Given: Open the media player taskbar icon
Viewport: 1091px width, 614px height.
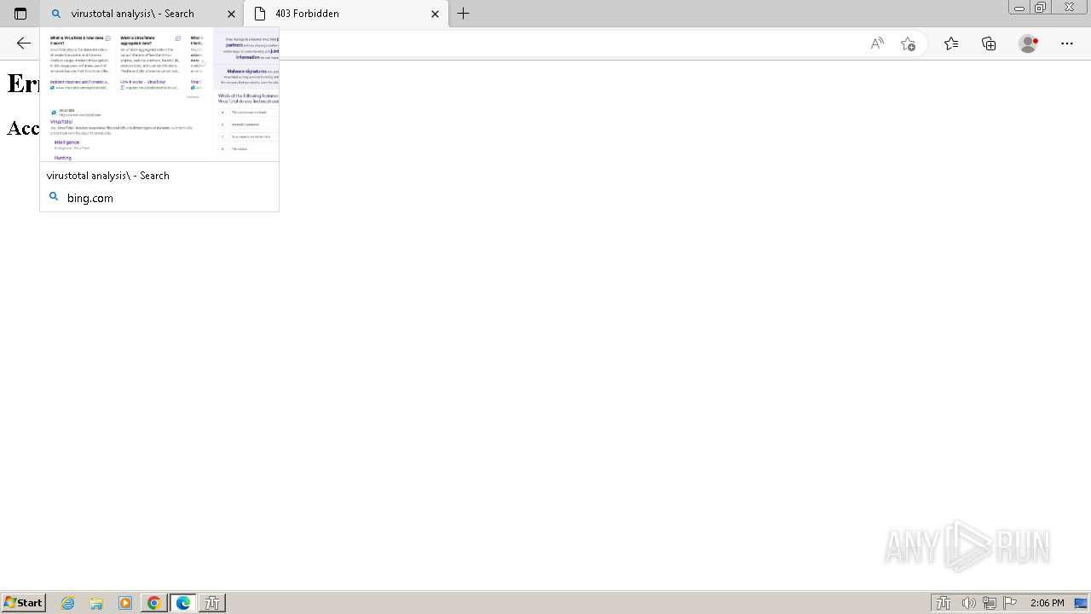Looking at the screenshot, I should tap(125, 603).
